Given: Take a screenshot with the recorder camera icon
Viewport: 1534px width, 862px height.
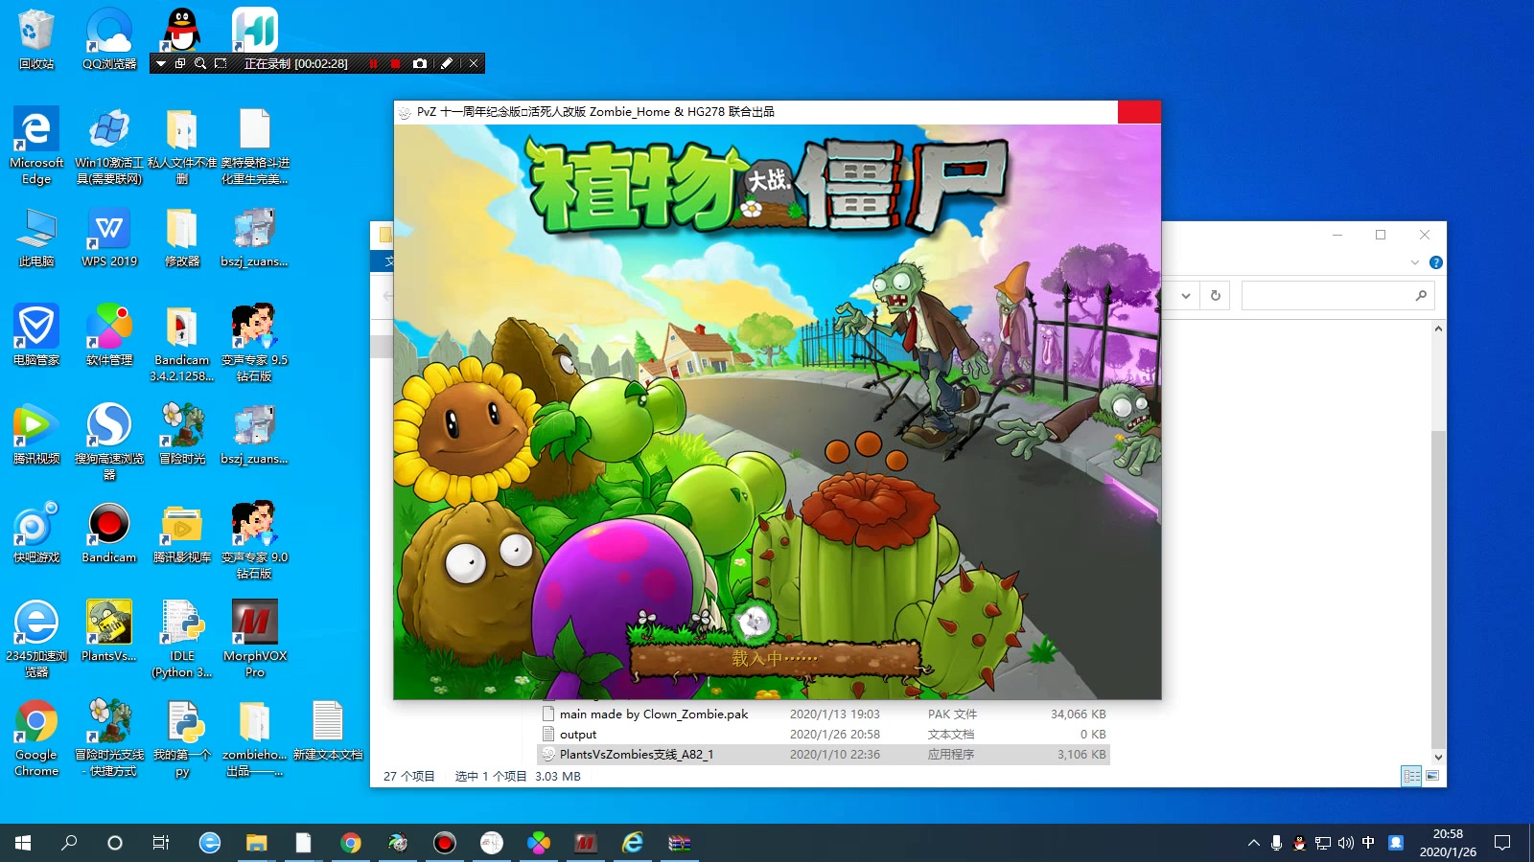Looking at the screenshot, I should [419, 64].
